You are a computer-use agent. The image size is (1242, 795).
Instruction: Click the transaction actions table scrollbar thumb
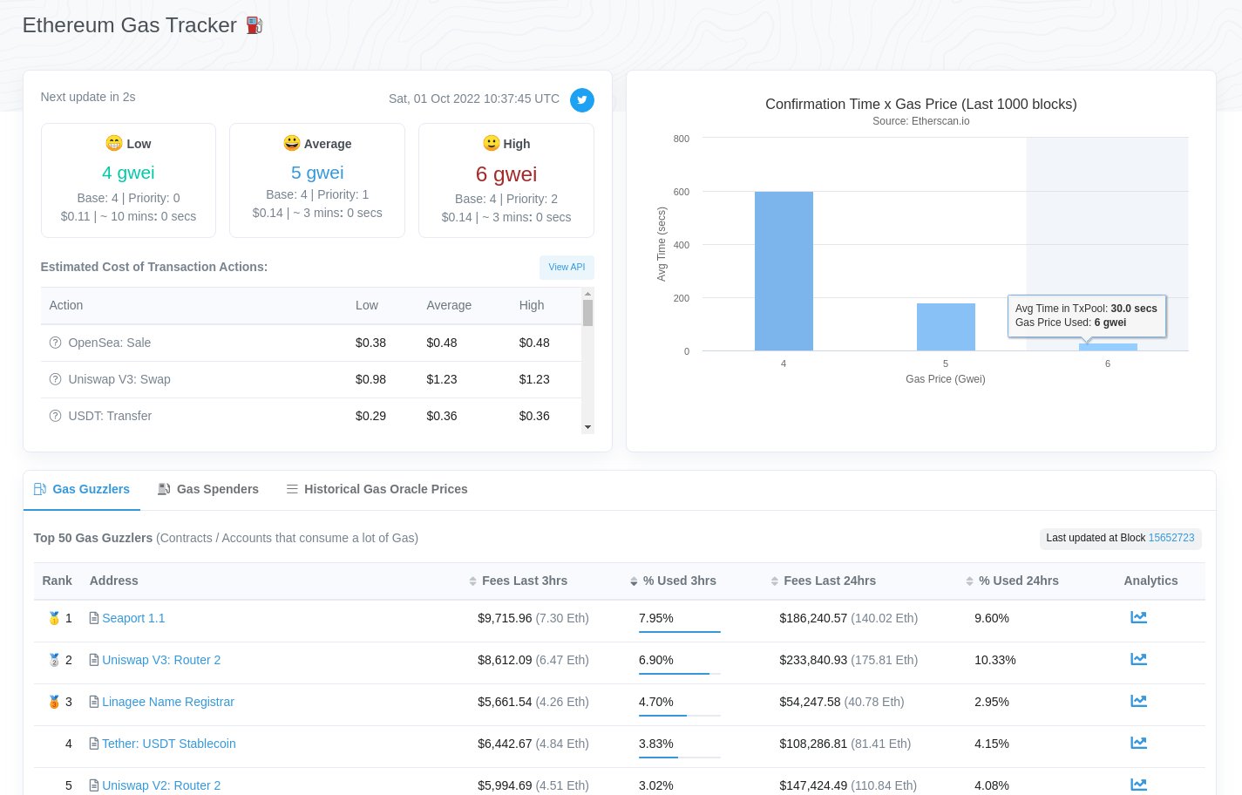point(587,313)
